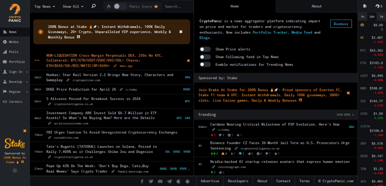Open the Facebook footer icon
386x186 pixels.
[x=142, y=181]
